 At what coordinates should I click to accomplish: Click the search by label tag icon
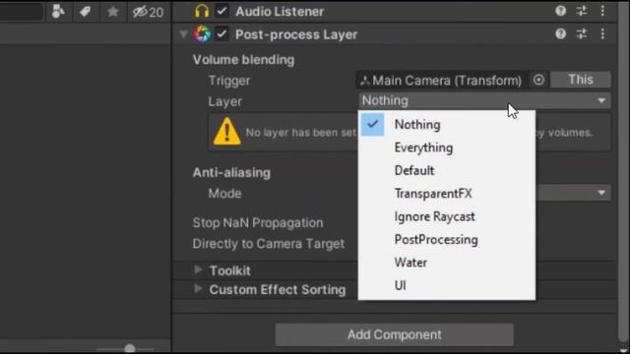(x=85, y=12)
